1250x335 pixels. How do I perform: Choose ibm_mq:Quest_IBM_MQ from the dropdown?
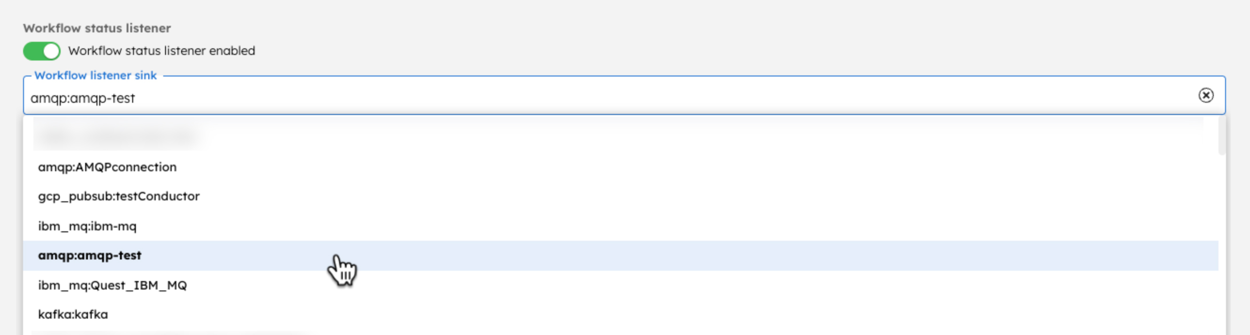point(112,285)
